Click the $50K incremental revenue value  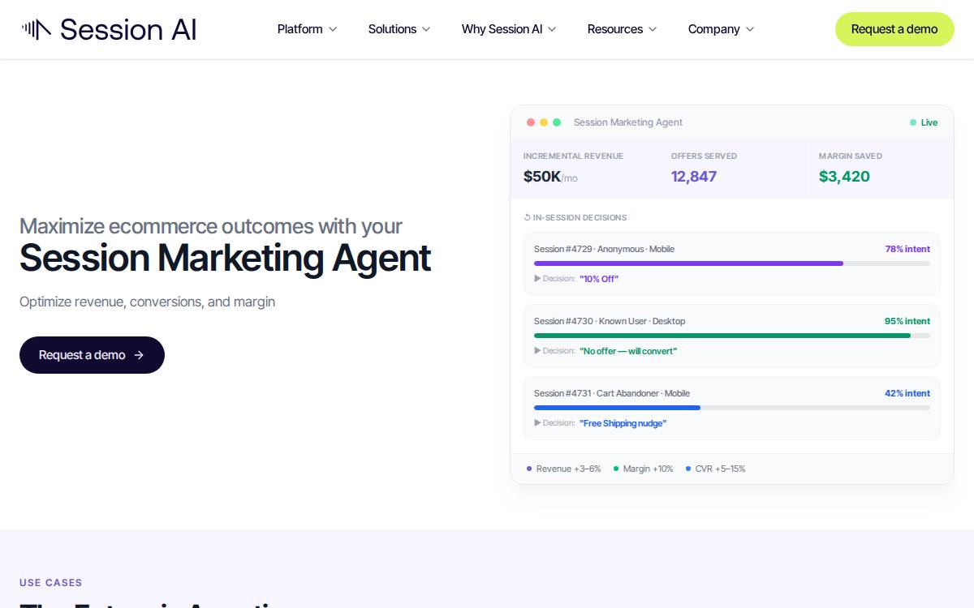coord(542,177)
